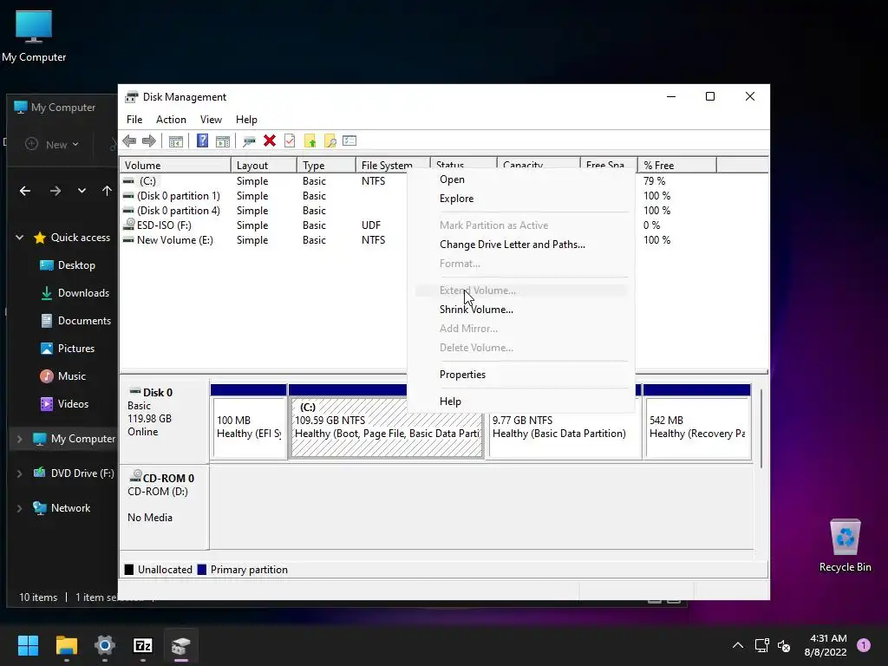Open File Explorer from the taskbar
Image resolution: width=888 pixels, height=666 pixels.
(66, 645)
